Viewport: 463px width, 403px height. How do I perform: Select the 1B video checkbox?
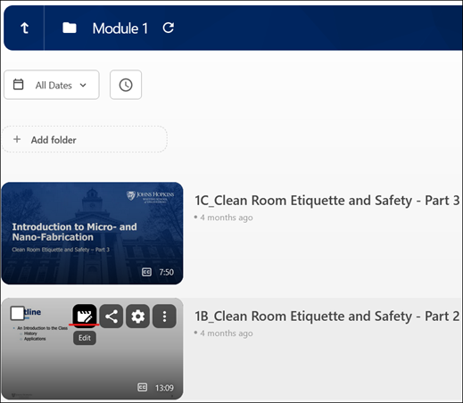(x=17, y=313)
